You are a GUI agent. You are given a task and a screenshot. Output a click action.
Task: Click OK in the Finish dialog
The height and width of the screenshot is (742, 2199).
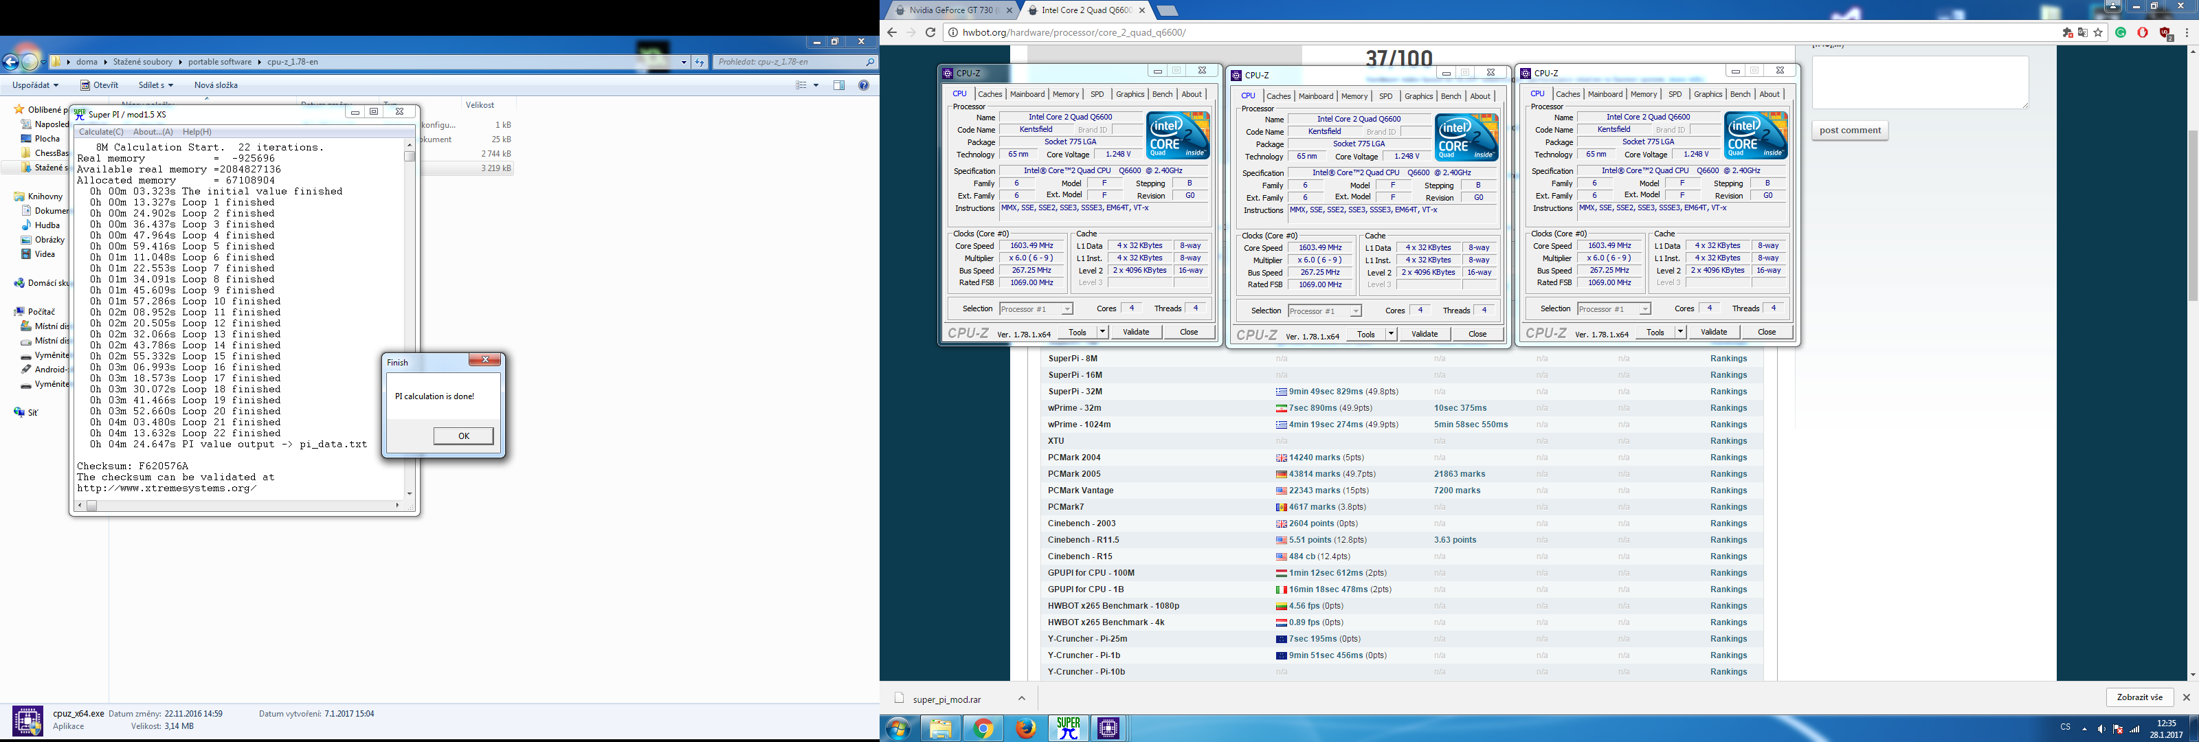[464, 436]
